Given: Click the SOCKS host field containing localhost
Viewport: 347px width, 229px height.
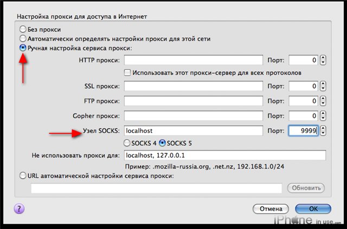Looking at the screenshot, I should (x=194, y=131).
